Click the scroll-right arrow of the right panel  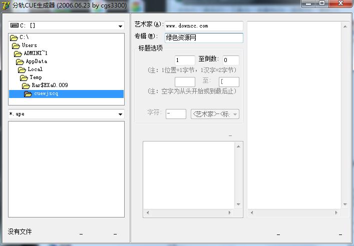tap(336, 212)
